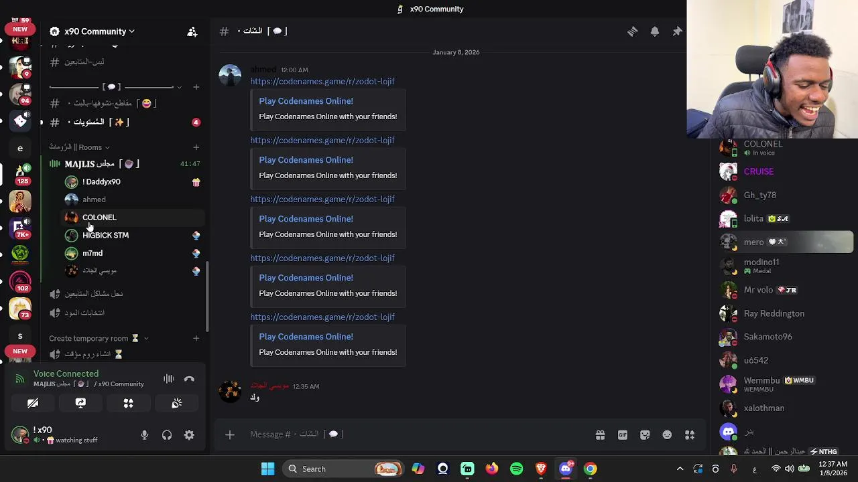Viewport: 858px width, 482px height.
Task: Open Firefox from the taskbar
Action: pyautogui.click(x=492, y=469)
